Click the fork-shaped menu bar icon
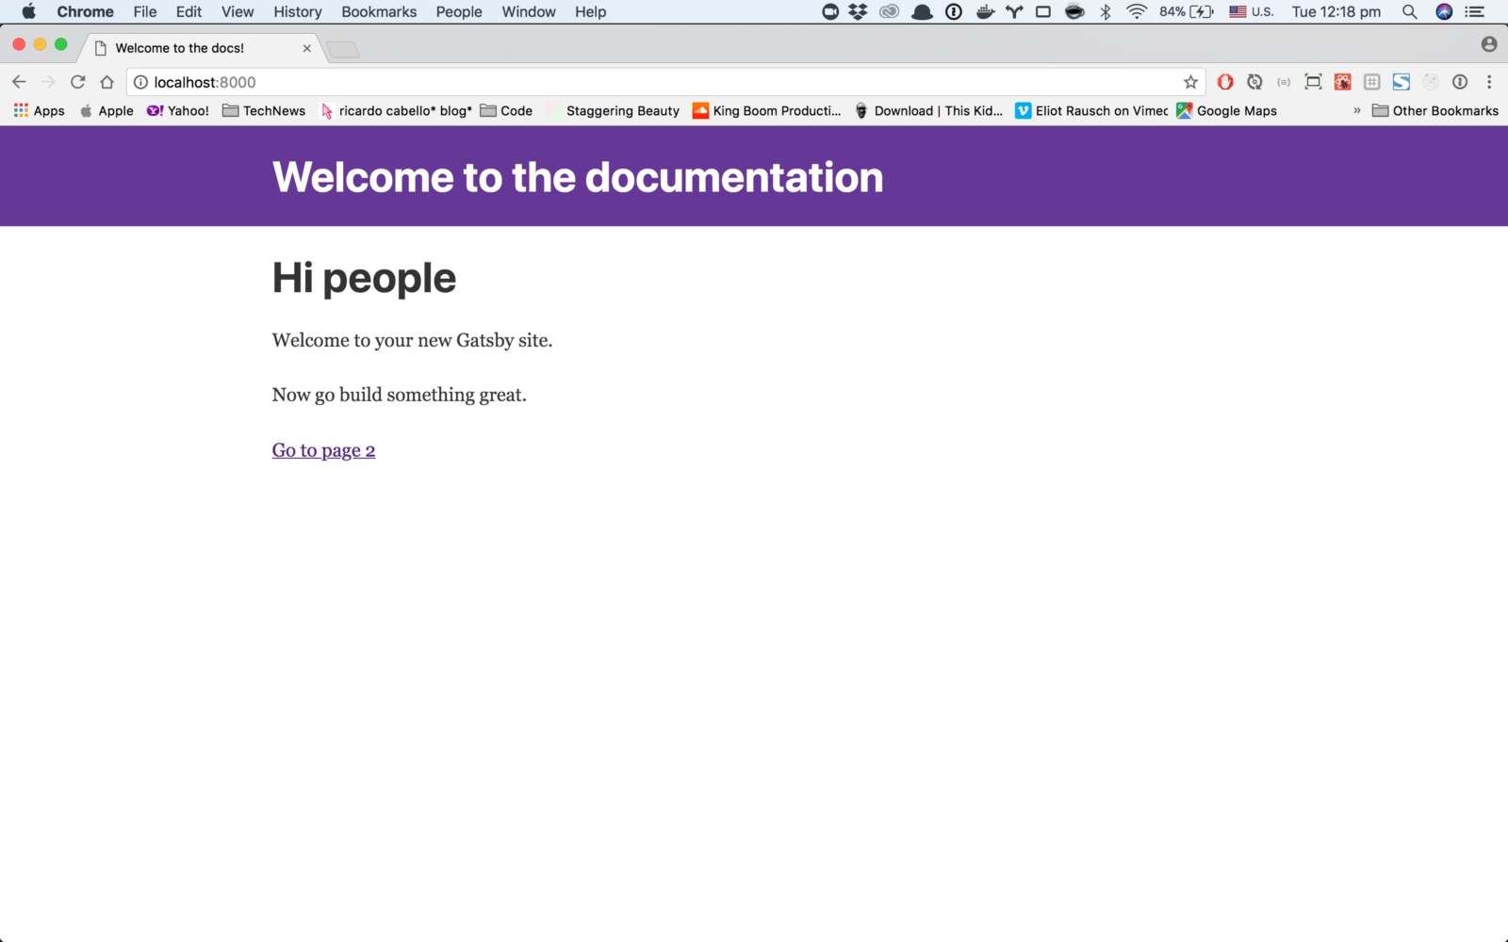 (x=1014, y=11)
